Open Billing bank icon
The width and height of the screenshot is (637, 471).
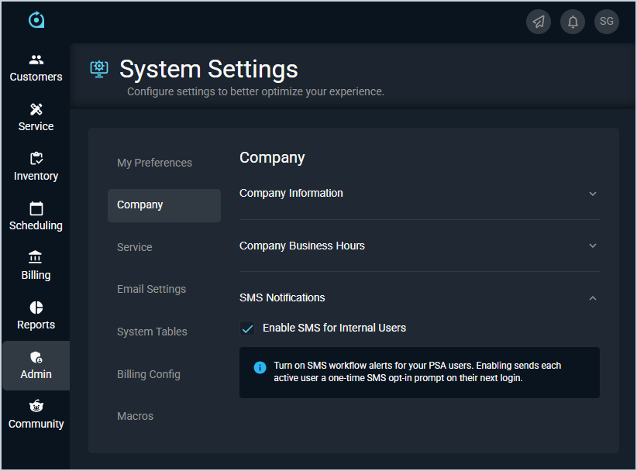(x=36, y=258)
